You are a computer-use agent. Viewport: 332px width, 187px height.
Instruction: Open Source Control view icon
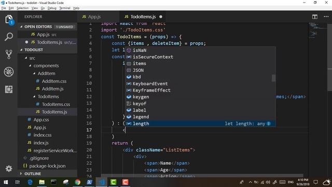point(9,54)
